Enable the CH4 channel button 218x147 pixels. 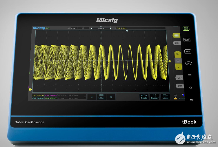click(x=180, y=86)
